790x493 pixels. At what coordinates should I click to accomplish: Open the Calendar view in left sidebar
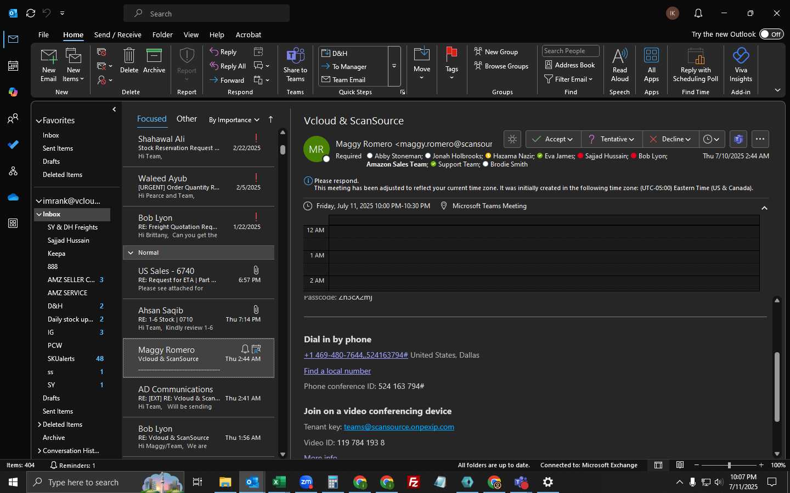click(13, 66)
